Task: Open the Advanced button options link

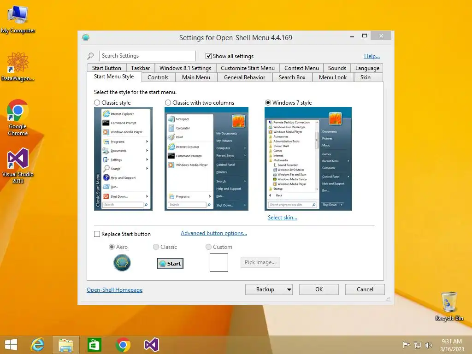Action: coord(214,233)
